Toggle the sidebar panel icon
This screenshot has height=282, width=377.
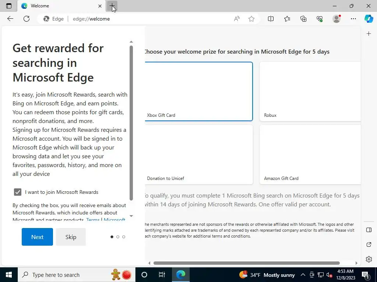(x=369, y=230)
